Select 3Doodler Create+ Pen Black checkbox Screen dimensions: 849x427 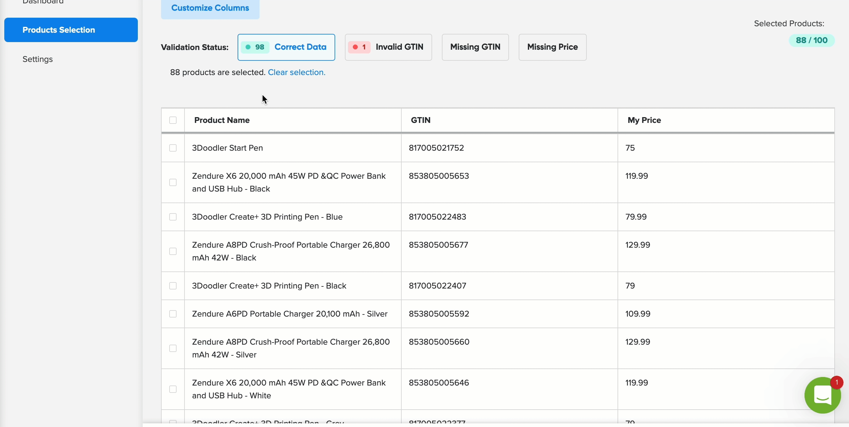pos(173,285)
